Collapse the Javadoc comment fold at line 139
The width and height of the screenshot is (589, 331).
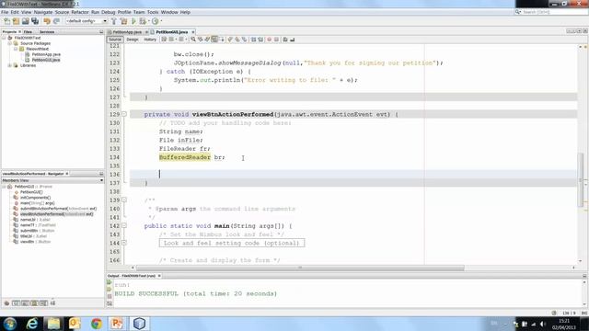124,200
